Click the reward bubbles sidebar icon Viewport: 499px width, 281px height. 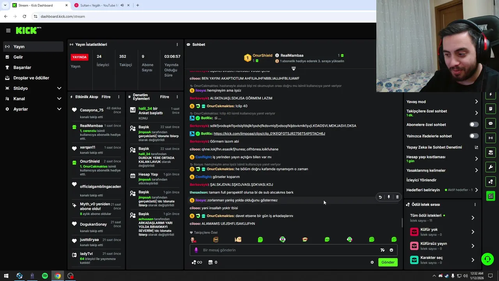pos(491,181)
